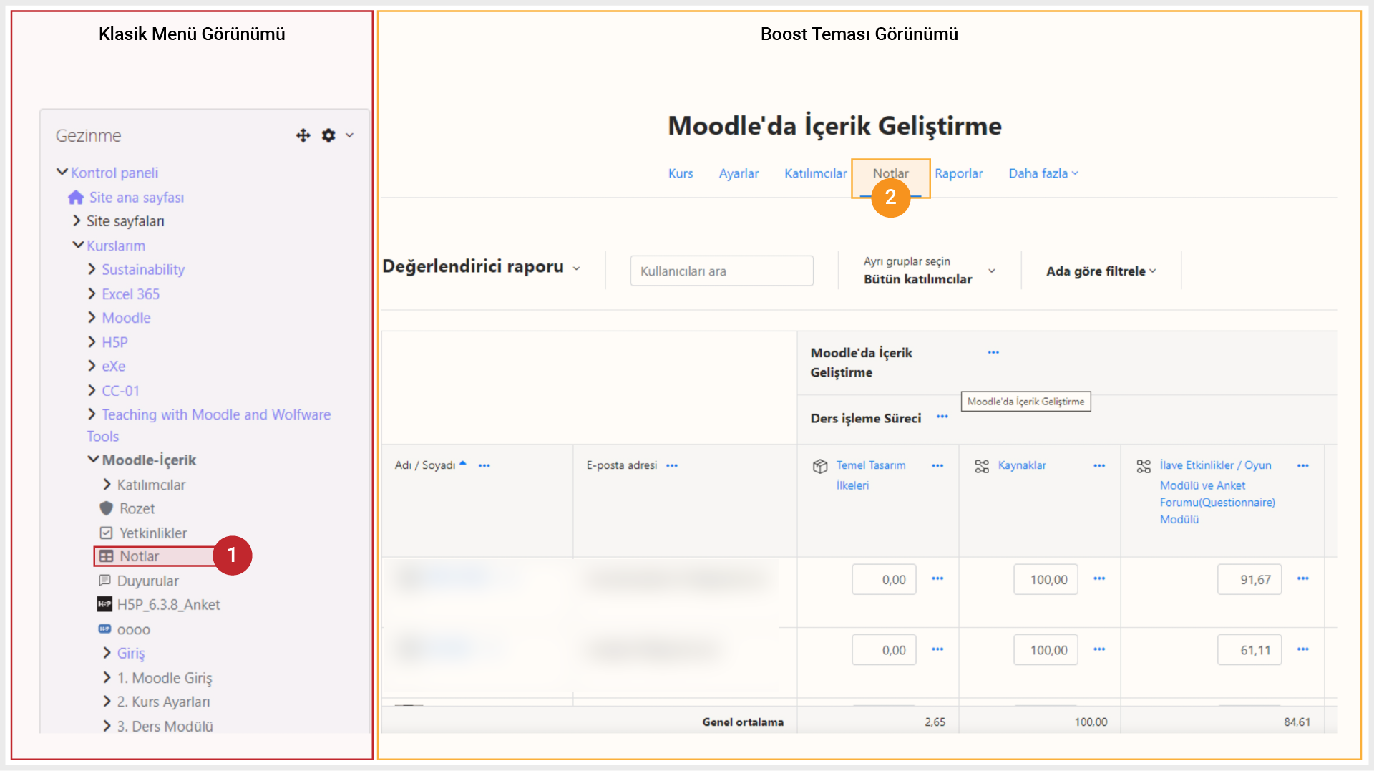This screenshot has height=771, width=1374.
Task: Open the Teaching with Moodle and Wolfware Tools link
Action: click(209, 425)
